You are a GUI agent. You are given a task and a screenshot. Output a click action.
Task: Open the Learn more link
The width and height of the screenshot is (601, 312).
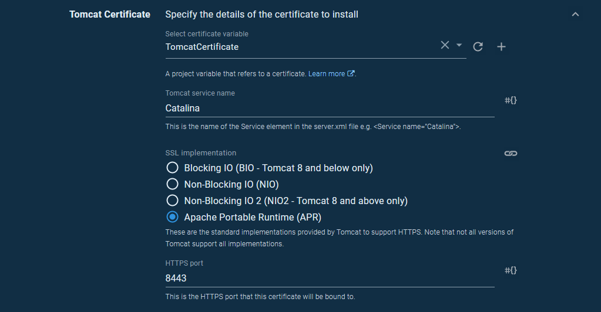(x=327, y=74)
